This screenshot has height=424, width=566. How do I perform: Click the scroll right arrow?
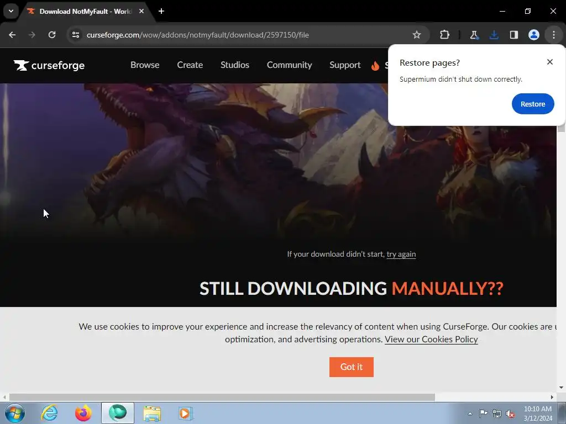click(552, 397)
